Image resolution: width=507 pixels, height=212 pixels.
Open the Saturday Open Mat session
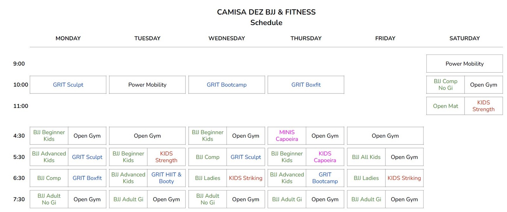click(445, 106)
